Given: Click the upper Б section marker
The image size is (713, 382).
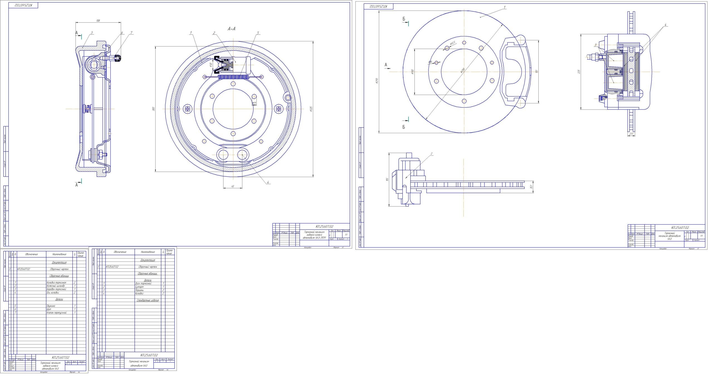Looking at the screenshot, I should (x=404, y=19).
